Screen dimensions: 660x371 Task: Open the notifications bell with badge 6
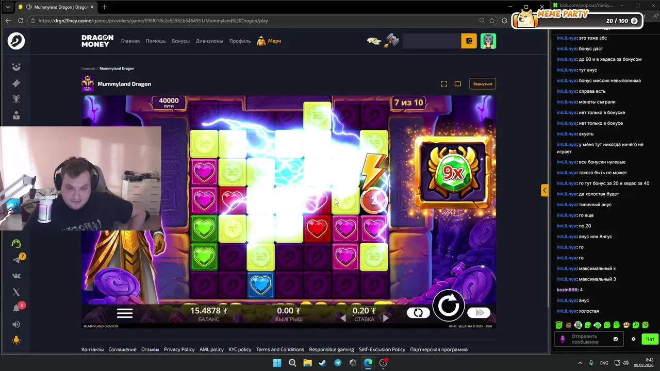click(17, 308)
